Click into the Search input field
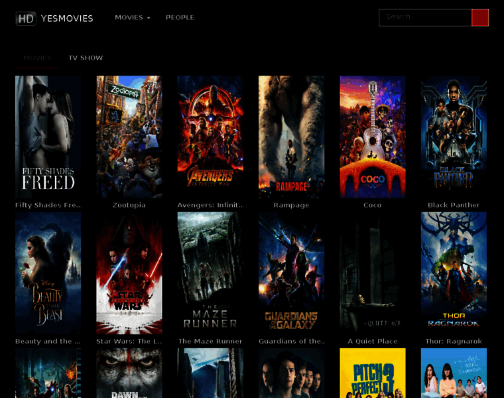Viewport: 504px width, 398px height. [425, 17]
